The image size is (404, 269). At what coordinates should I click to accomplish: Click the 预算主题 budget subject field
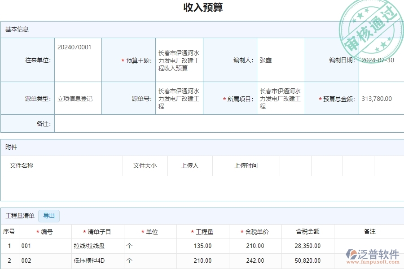pos(179,60)
